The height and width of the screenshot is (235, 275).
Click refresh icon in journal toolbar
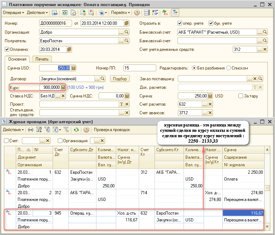tap(76, 130)
